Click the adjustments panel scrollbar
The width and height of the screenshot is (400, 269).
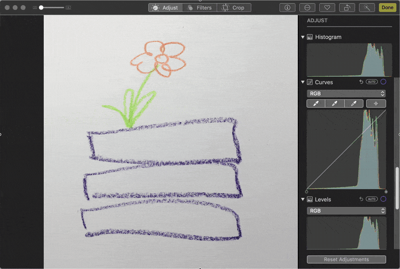397,188
